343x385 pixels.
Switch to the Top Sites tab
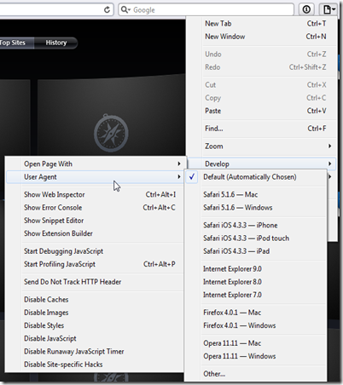pos(15,43)
